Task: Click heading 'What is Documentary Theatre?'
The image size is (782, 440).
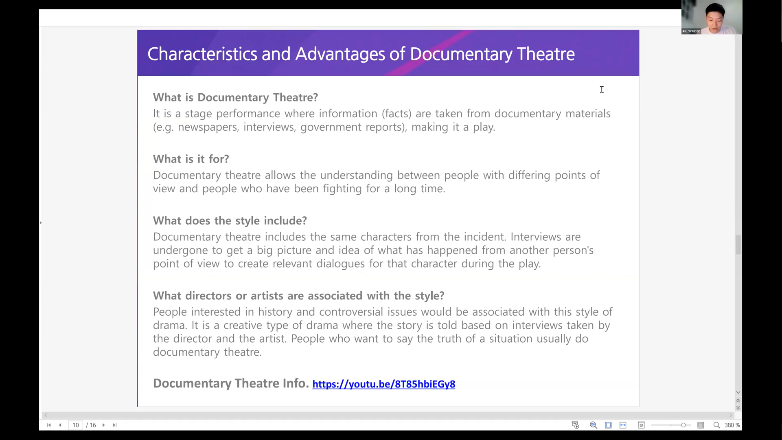Action: [x=235, y=97]
